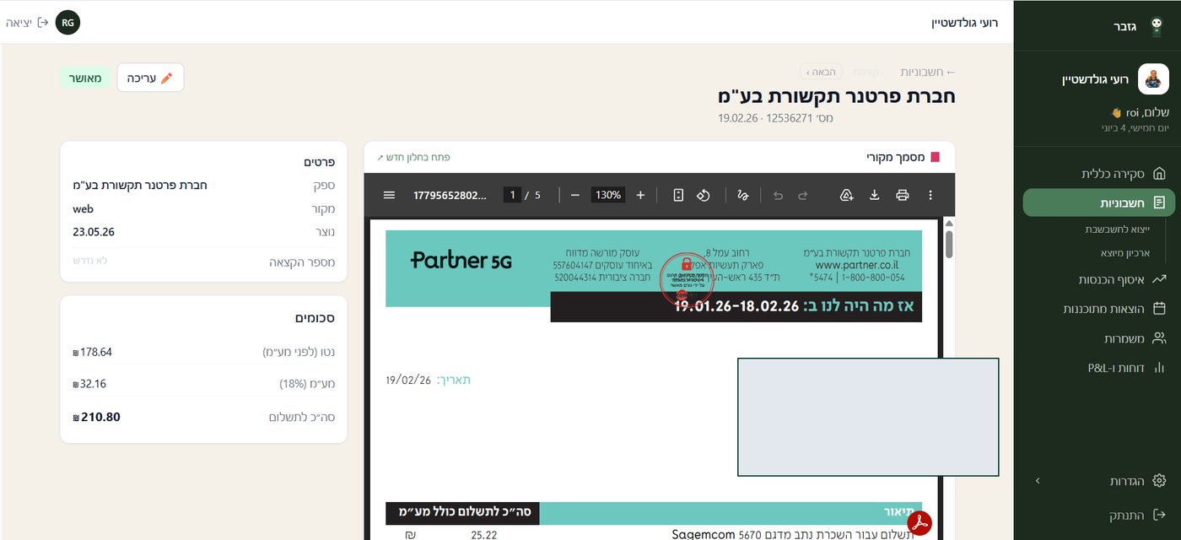Go to הבאה next invoice
The image size is (1181, 540).
pos(822,73)
